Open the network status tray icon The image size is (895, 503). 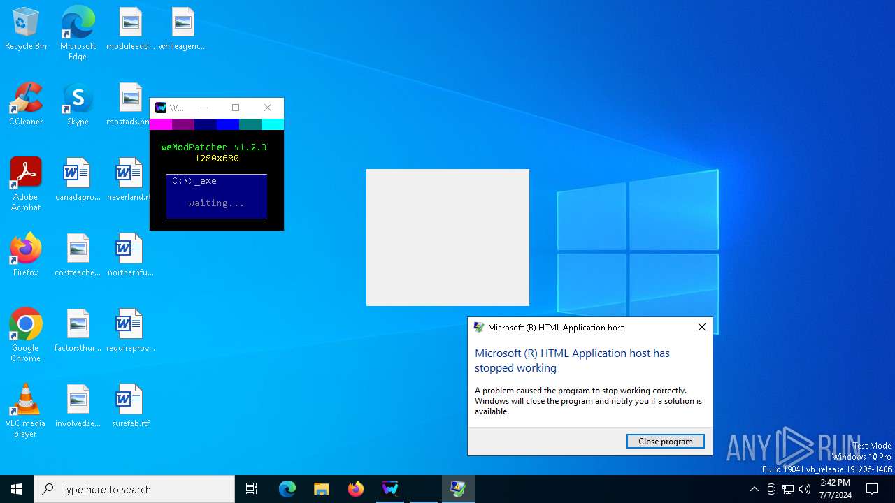788,489
